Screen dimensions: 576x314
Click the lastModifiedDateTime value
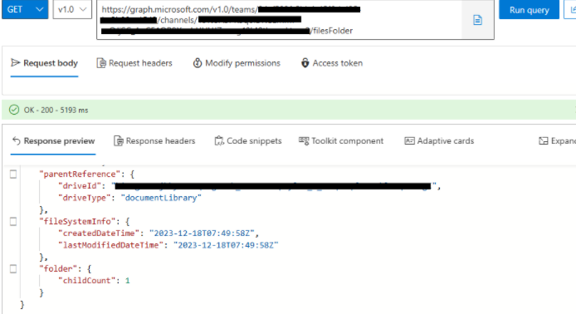[x=226, y=245]
